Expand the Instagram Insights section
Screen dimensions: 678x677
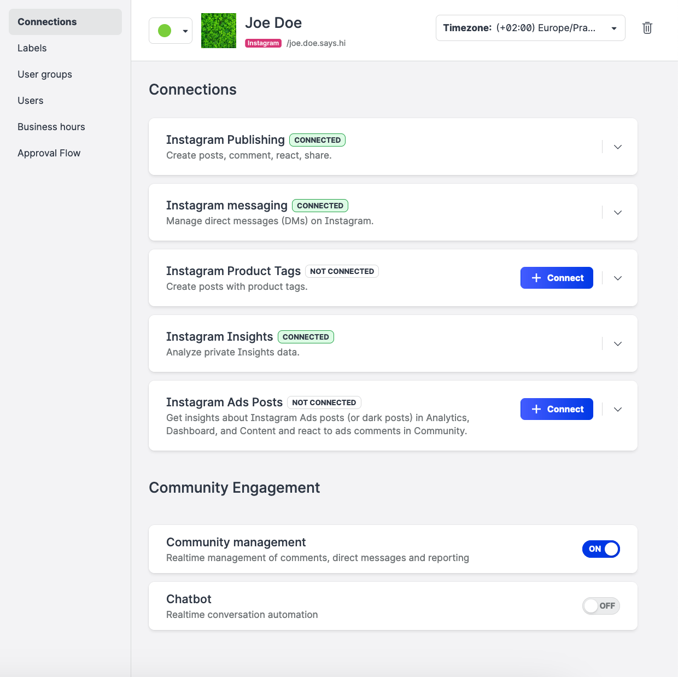point(617,344)
